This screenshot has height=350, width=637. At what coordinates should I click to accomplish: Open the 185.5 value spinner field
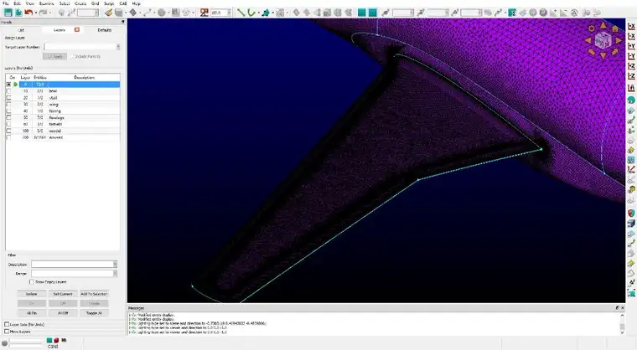(x=221, y=13)
